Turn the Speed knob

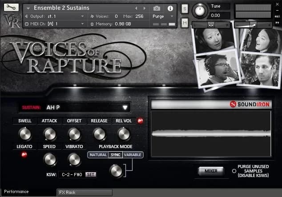pyautogui.click(x=50, y=160)
